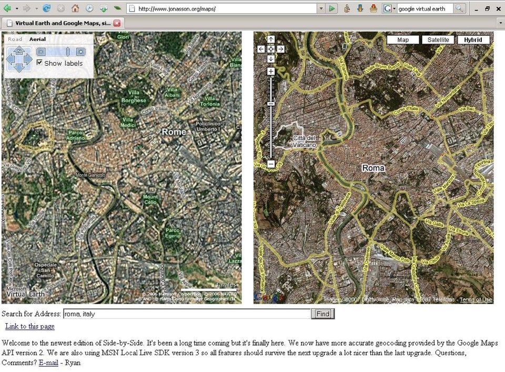The height and width of the screenshot is (372, 505).
Task: Pan the Google map right
Action: tap(281, 49)
